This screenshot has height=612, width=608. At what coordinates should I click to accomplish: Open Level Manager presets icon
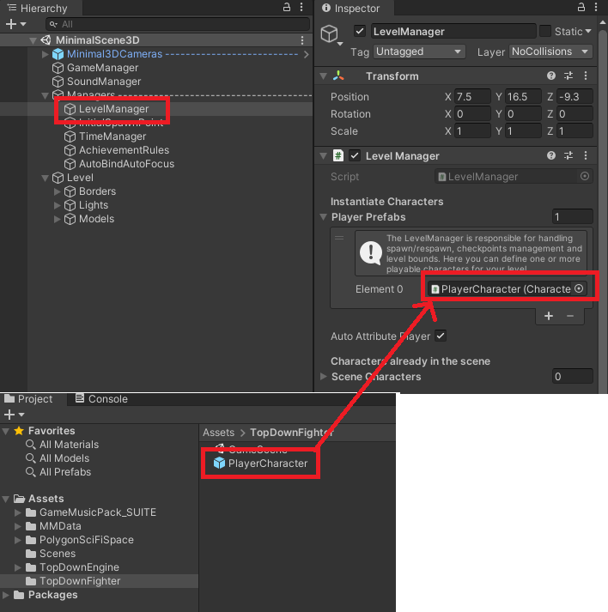568,155
